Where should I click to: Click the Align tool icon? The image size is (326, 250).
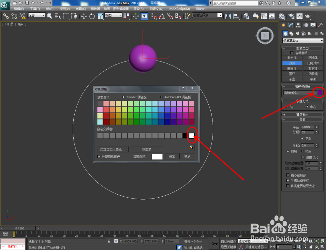coord(236,16)
